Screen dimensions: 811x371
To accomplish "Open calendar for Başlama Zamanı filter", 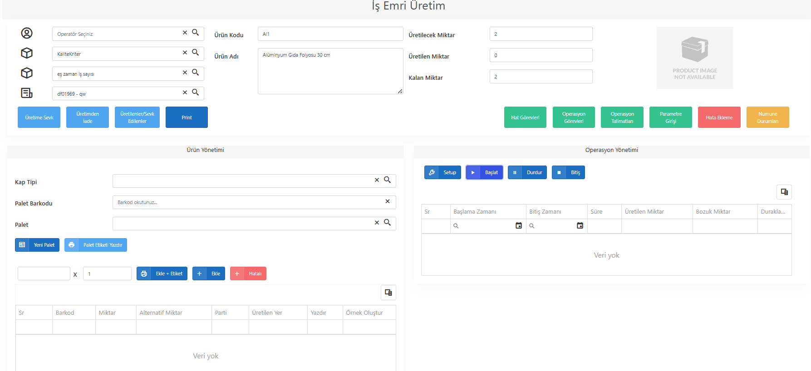I will click(519, 226).
